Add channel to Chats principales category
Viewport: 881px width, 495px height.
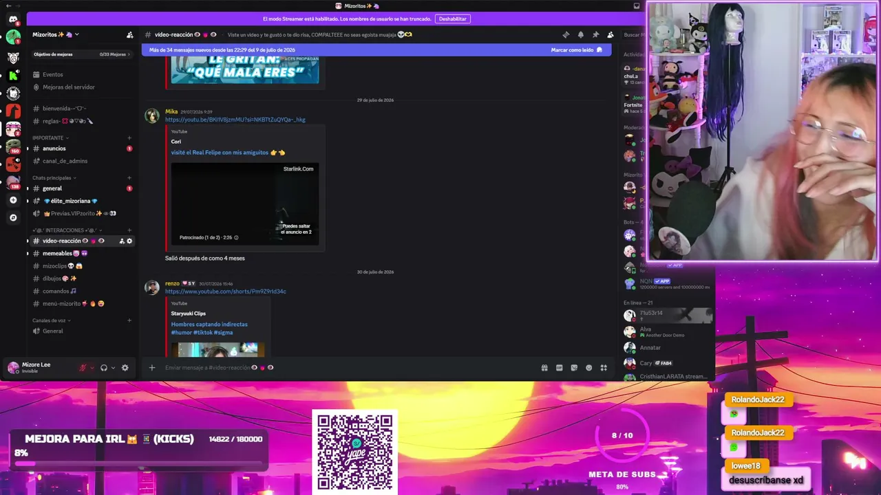129,178
